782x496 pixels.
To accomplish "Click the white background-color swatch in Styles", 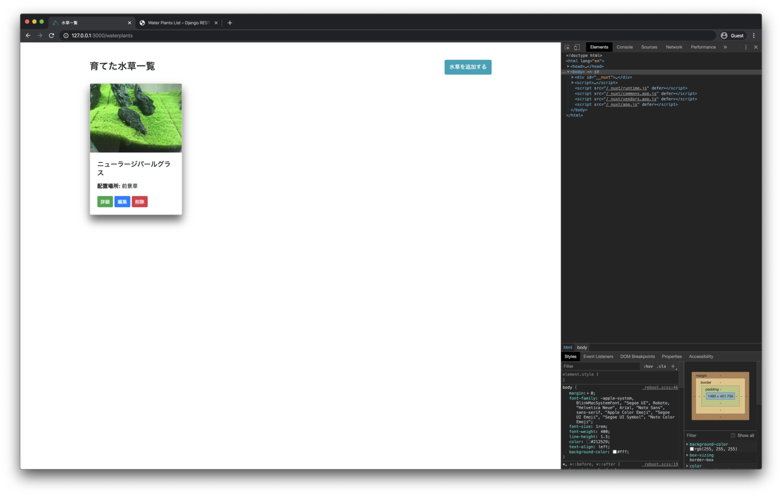I will coord(615,452).
